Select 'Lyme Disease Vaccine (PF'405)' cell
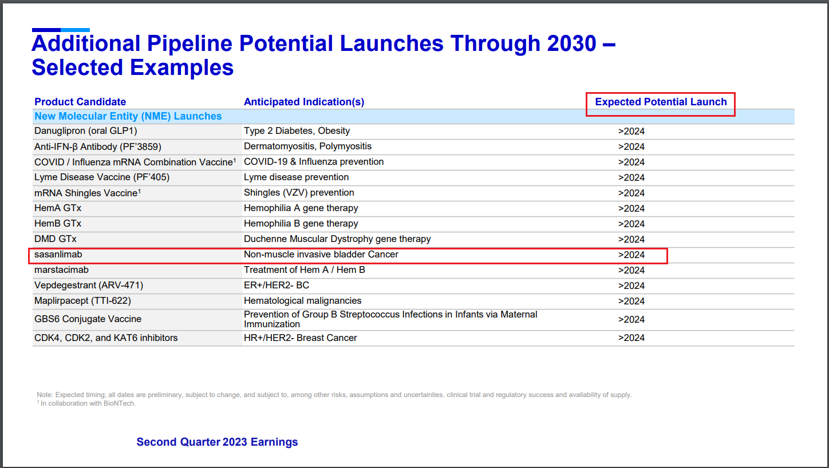Image resolution: width=829 pixels, height=468 pixels. (x=102, y=177)
